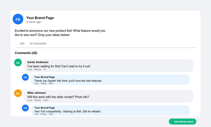Reply to the brand's 'Thank you Sarah' comment
Viewport: 211px width, 127px height.
44,84
